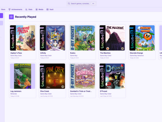Switch to the Media tab
Screen dimensions: 162x122
pos(39,9)
